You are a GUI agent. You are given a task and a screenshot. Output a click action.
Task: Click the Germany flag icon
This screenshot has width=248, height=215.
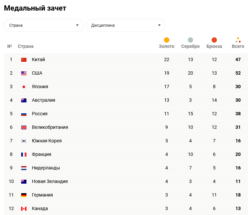point(24,195)
